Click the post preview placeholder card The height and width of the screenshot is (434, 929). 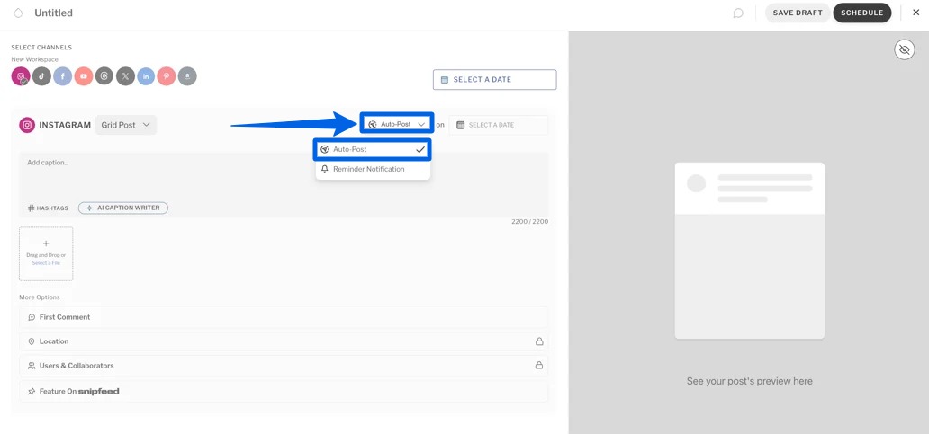tap(750, 251)
